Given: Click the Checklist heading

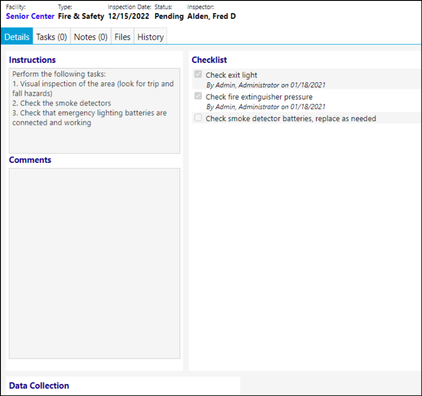Looking at the screenshot, I should tap(209, 60).
